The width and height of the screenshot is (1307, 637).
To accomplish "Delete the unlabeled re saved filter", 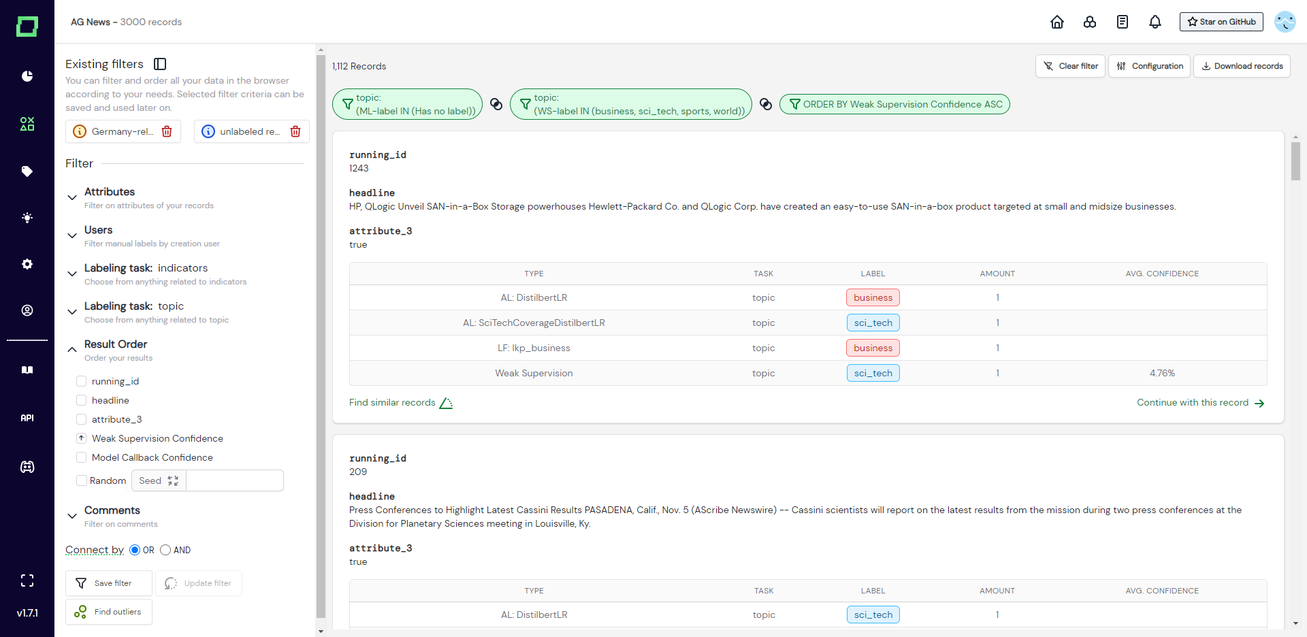I will pos(295,131).
